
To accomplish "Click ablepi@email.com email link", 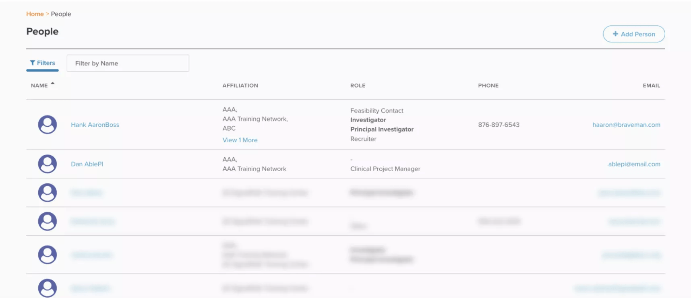I will (634, 164).
